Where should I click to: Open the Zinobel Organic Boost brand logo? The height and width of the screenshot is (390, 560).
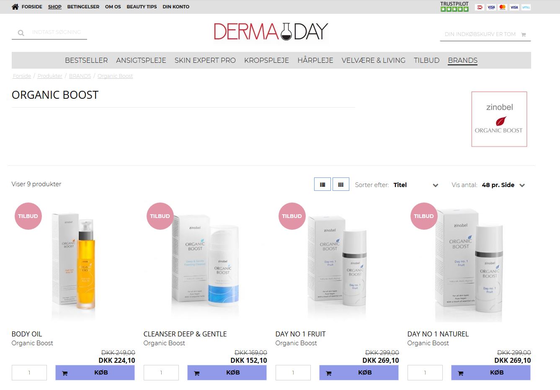tap(499, 119)
